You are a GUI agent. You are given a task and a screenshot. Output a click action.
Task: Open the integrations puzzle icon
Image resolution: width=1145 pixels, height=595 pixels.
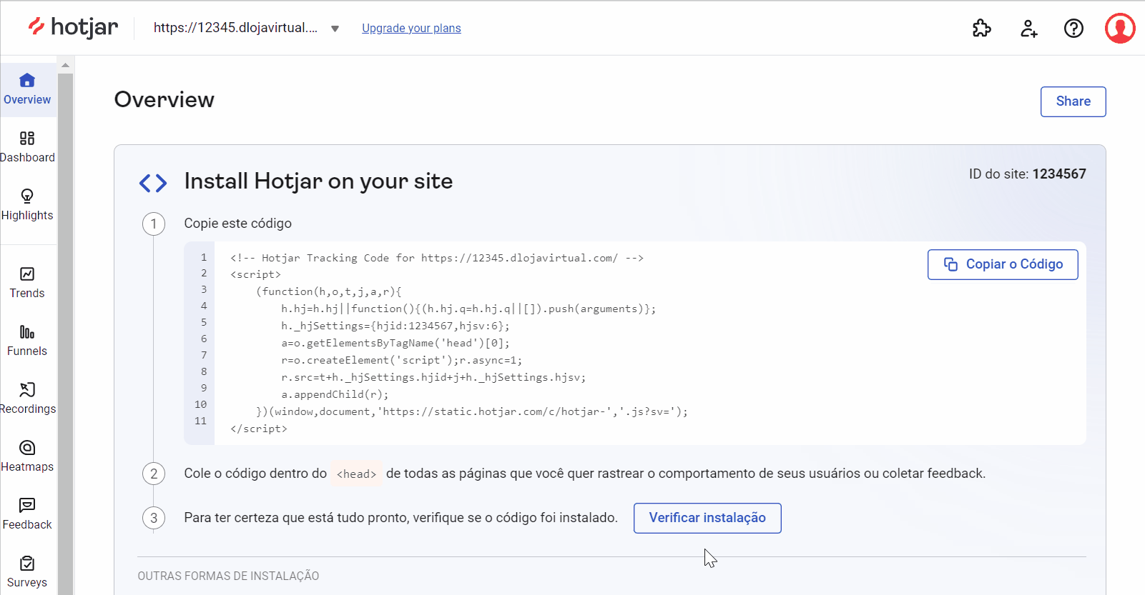click(982, 28)
